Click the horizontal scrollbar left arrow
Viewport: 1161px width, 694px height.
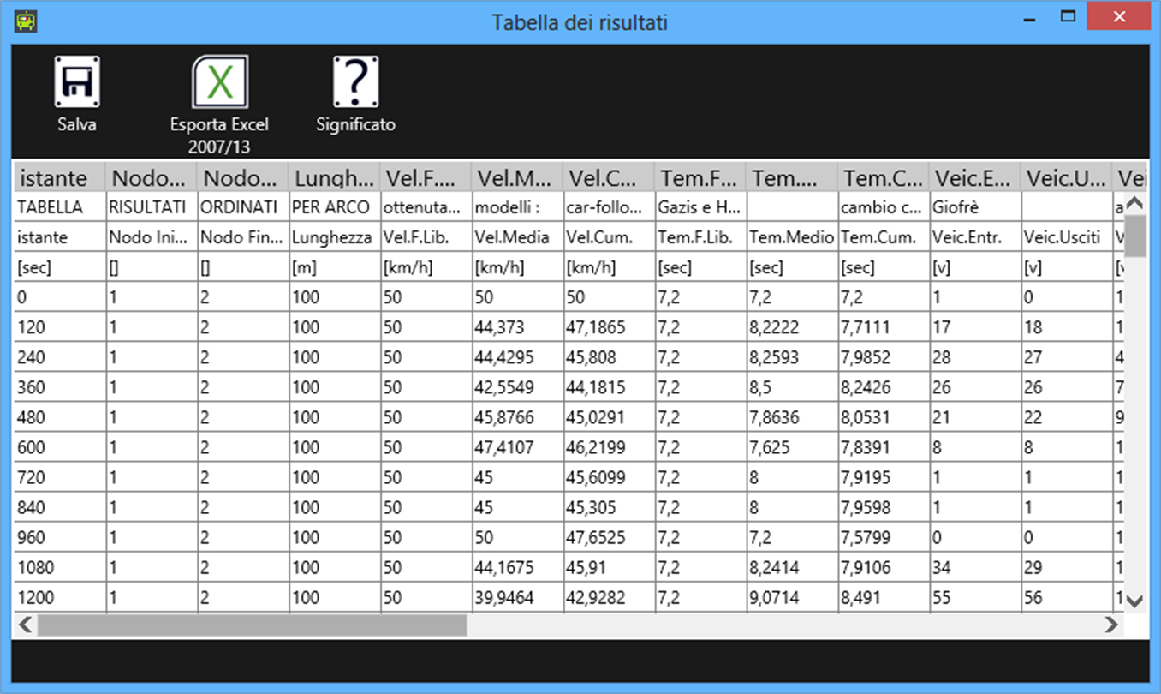point(26,625)
